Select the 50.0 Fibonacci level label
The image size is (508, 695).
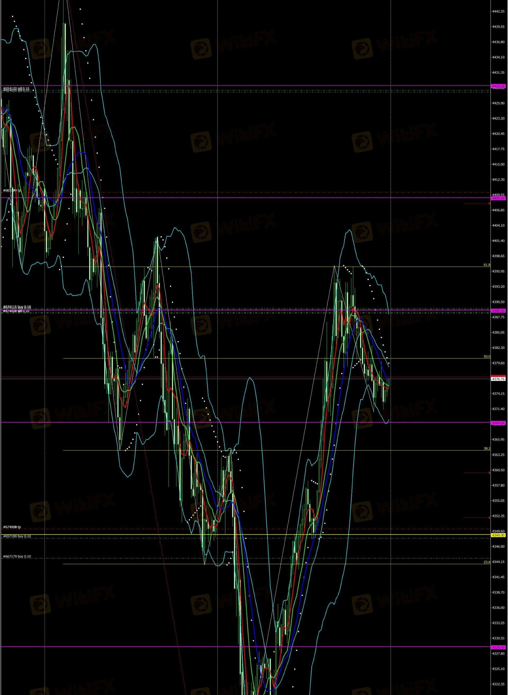coord(487,356)
